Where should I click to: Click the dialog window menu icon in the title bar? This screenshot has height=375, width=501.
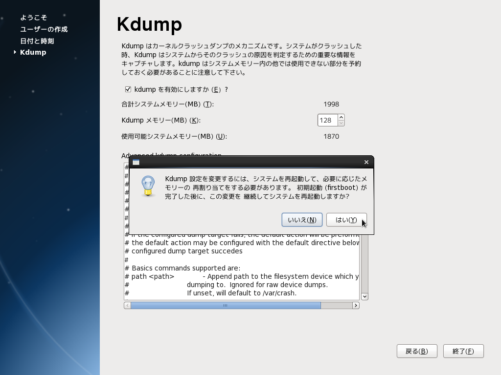[x=136, y=162]
